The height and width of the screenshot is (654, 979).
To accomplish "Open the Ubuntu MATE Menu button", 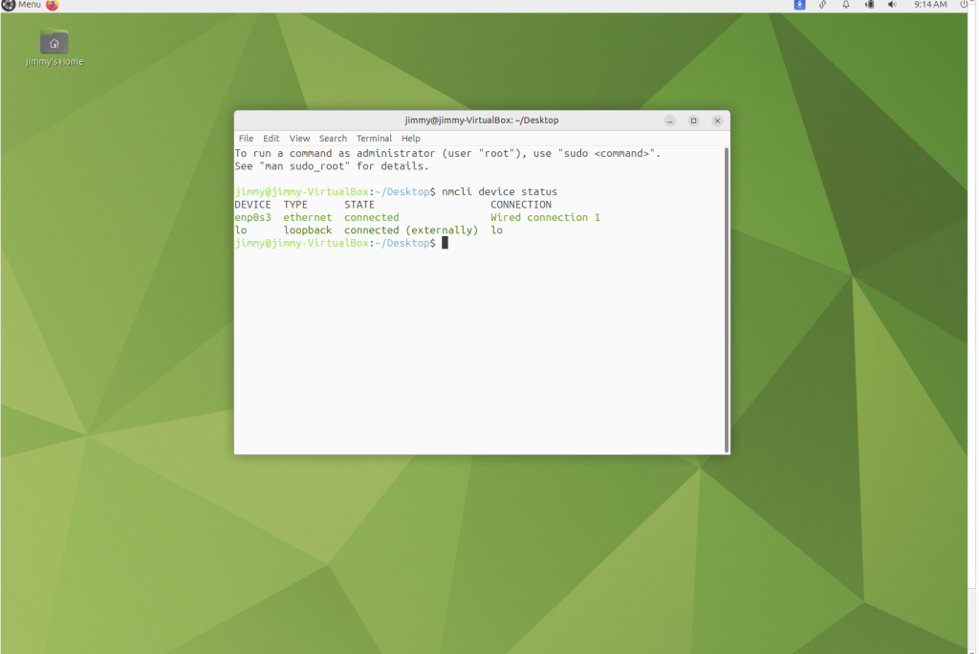I will (21, 5).
